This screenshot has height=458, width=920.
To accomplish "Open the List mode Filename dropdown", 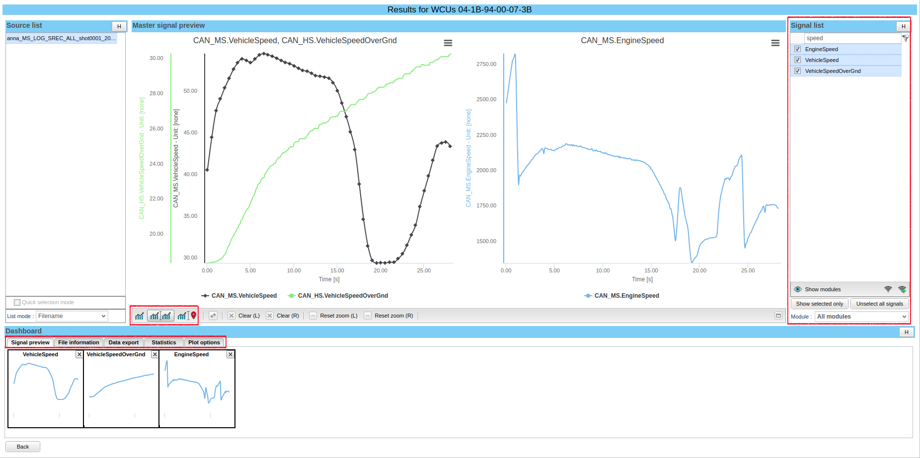I will 72,316.
